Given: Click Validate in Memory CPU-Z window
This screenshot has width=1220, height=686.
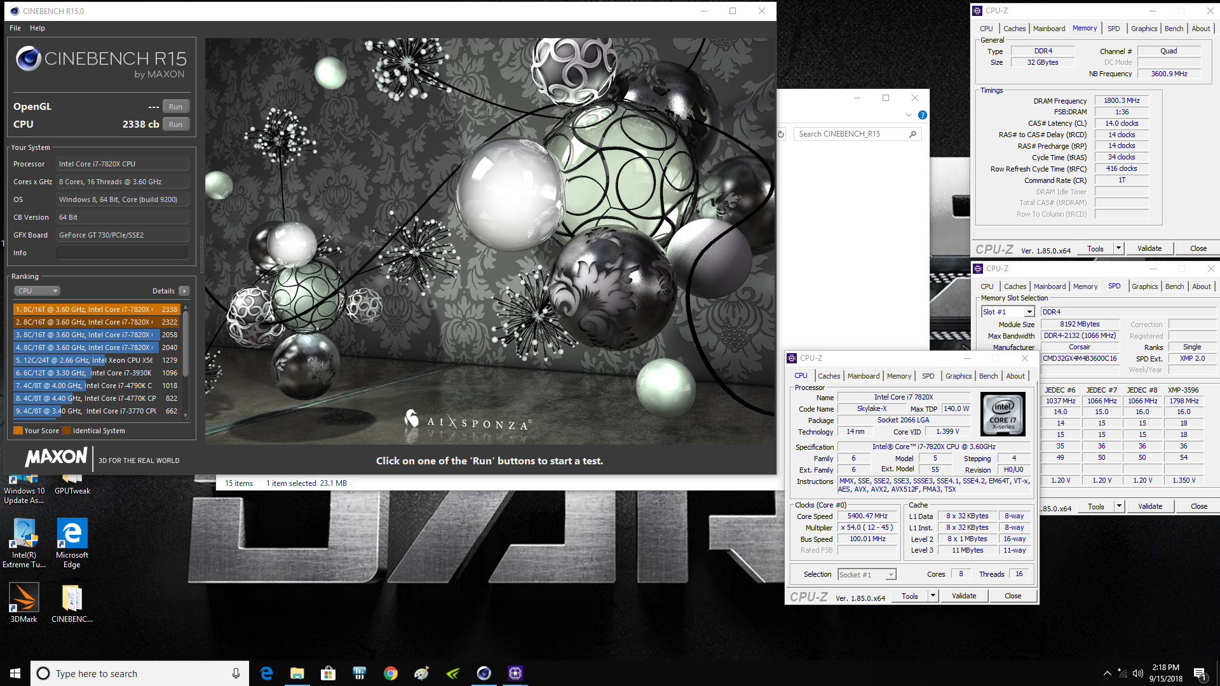Looking at the screenshot, I should (1149, 248).
